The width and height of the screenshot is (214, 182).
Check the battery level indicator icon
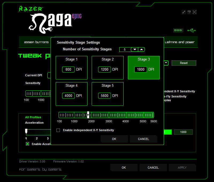tap(178, 31)
